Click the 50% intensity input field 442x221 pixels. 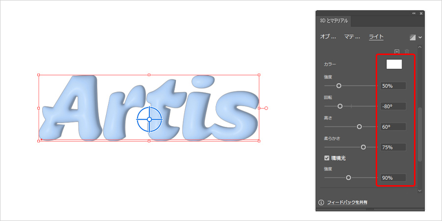point(393,86)
